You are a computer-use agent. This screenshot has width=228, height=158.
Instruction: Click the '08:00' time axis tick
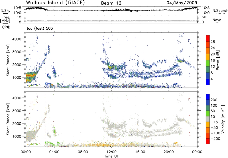coord(83,152)
